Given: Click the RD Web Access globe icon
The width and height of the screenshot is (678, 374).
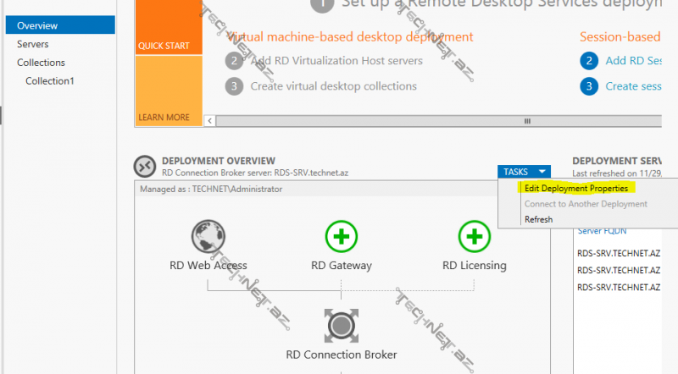Looking at the screenshot, I should pos(208,235).
